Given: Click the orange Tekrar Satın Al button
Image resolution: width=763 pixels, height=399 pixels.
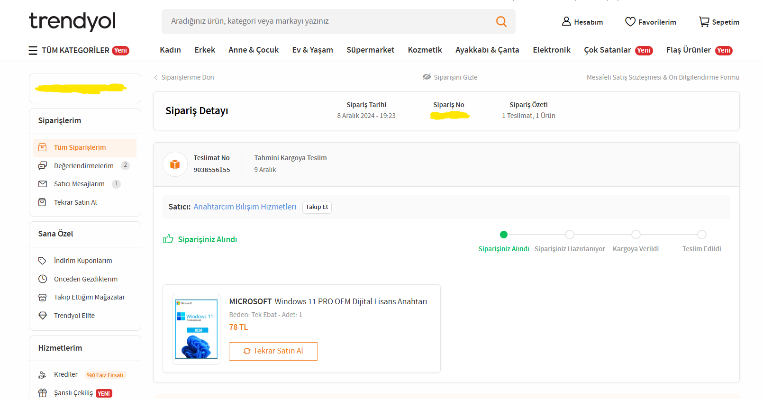Looking at the screenshot, I should pyautogui.click(x=273, y=351).
